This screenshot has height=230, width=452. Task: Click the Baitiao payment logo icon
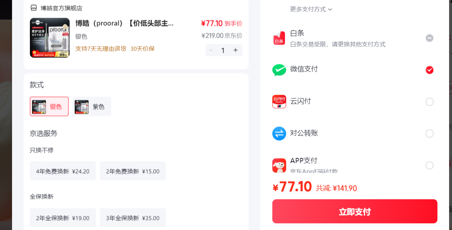(279, 38)
